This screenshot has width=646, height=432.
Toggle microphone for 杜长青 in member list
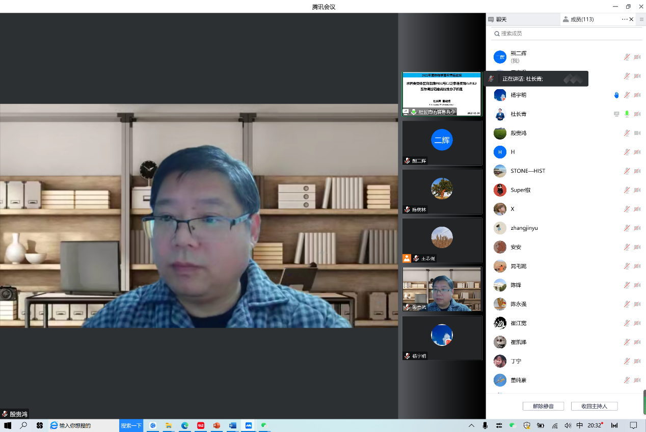(627, 114)
